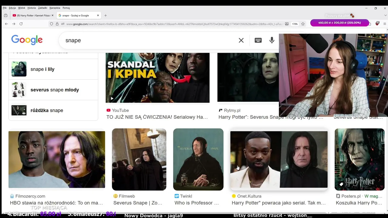Select related search 'snape i lily'

click(x=53, y=69)
